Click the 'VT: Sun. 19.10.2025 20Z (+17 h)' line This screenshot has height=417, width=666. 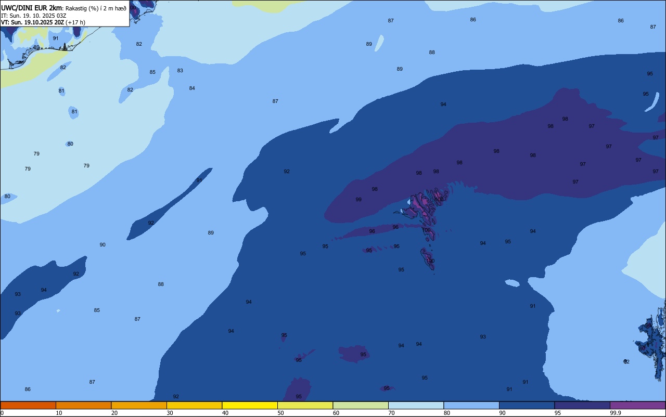pos(43,22)
